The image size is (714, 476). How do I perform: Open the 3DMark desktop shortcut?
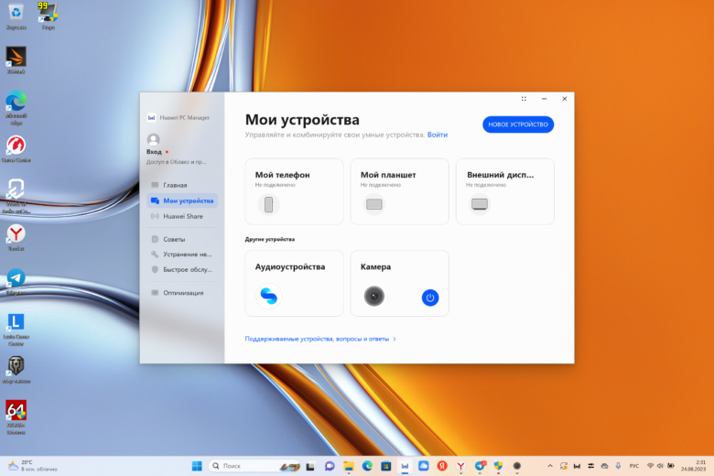coord(16,60)
